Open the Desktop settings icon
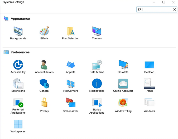Image resolution: width=178 pixels, height=139 pixels. click(x=150, y=65)
